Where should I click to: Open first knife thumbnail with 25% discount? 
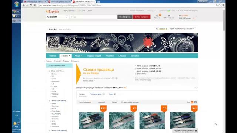[91, 121]
